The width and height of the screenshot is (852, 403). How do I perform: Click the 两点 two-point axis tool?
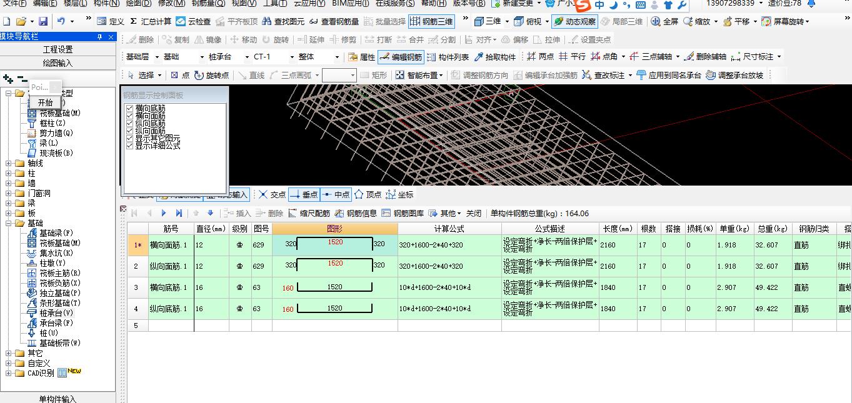[540, 57]
